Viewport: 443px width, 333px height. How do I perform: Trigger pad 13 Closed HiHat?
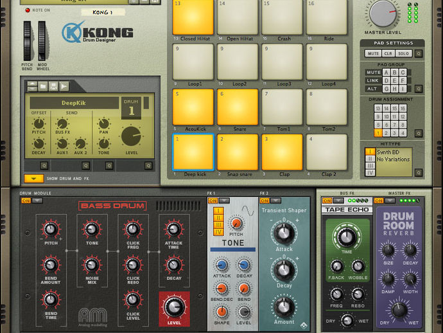193,17
